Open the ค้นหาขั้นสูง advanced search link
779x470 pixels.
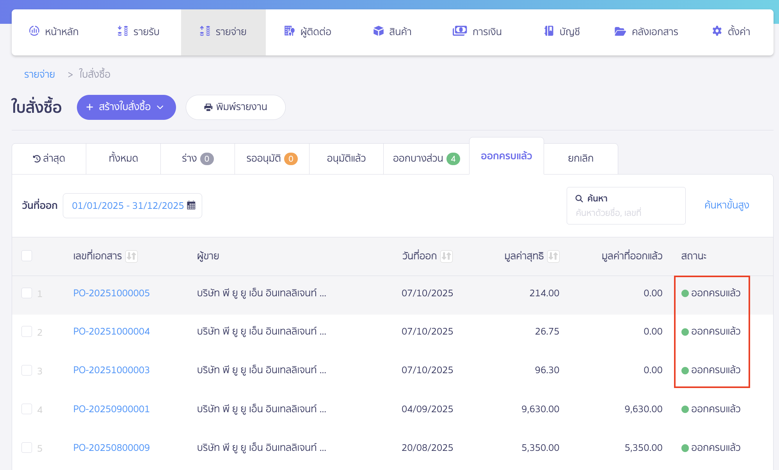tap(726, 205)
